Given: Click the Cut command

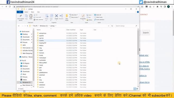Looking at the screenshot, I should 36,15.
